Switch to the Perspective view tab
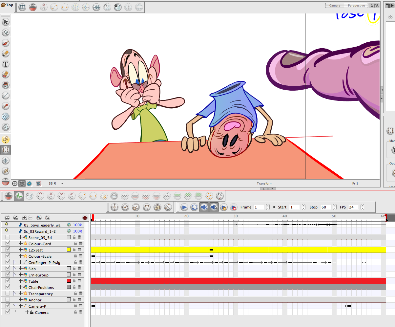Screen dimensions: 395x327 tap(356, 6)
